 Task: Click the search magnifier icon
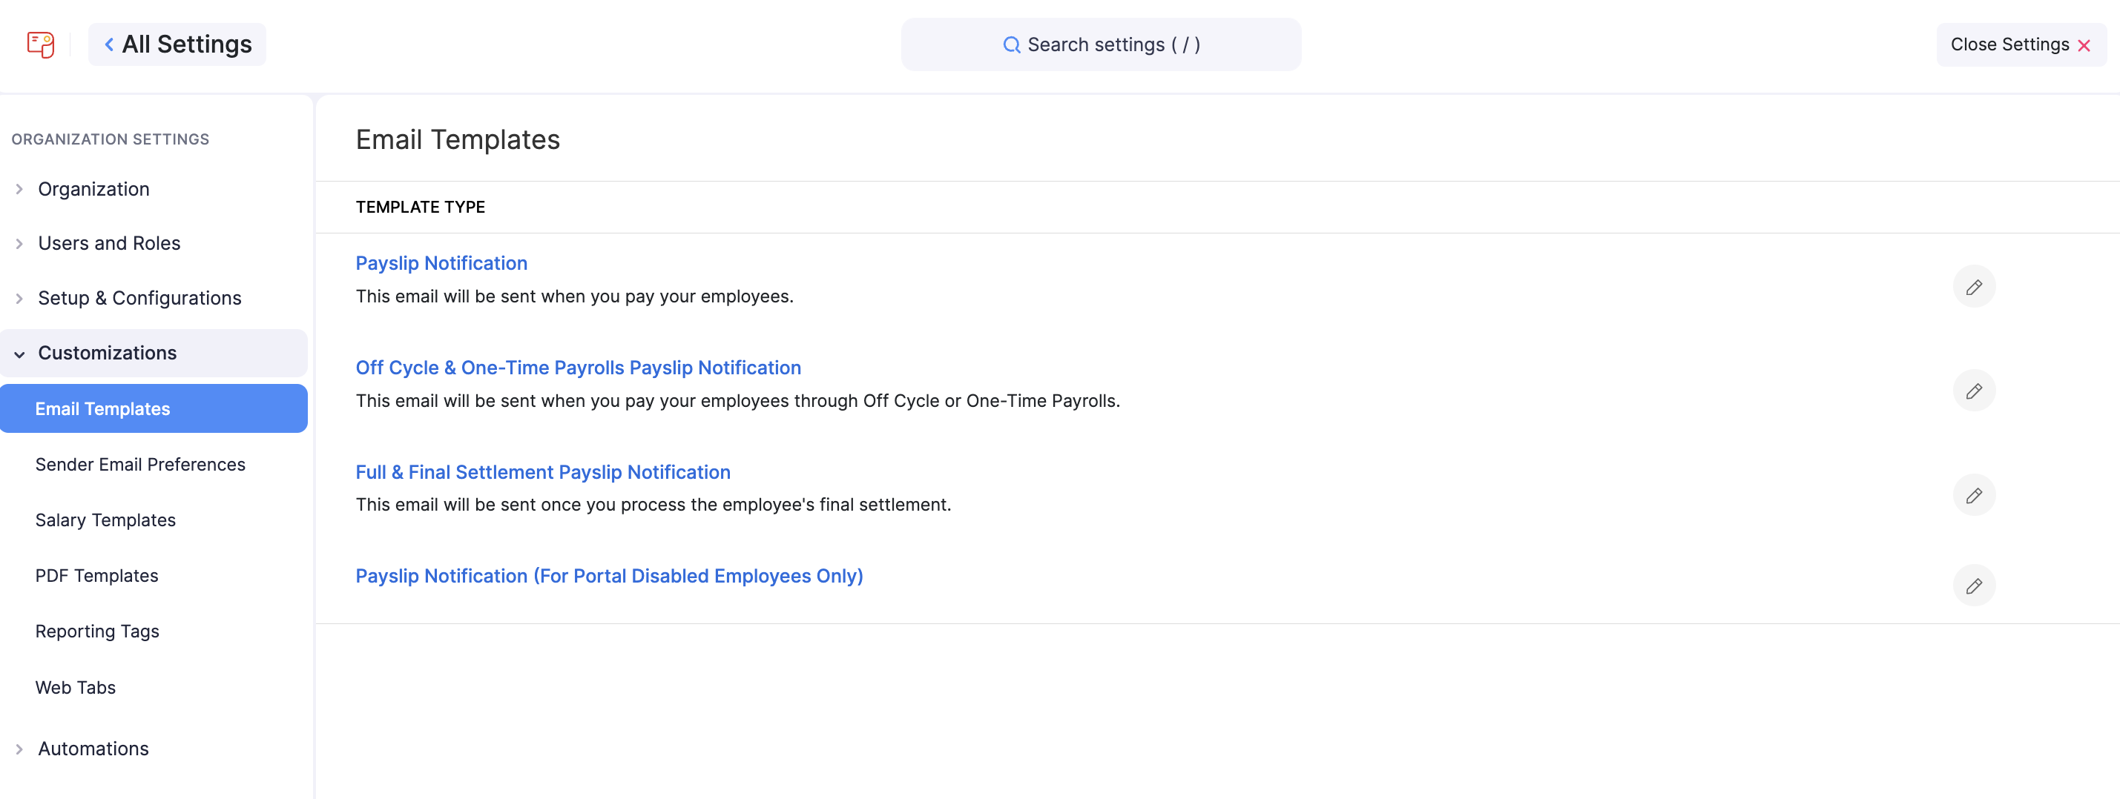pyautogui.click(x=1012, y=44)
